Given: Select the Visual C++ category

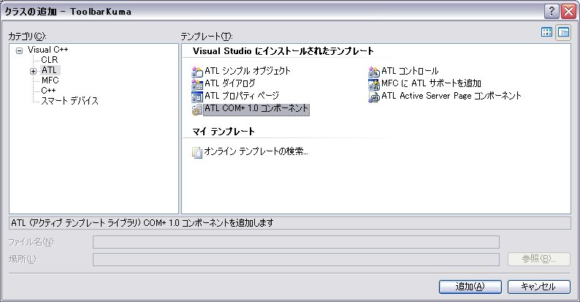Looking at the screenshot, I should 47,50.
